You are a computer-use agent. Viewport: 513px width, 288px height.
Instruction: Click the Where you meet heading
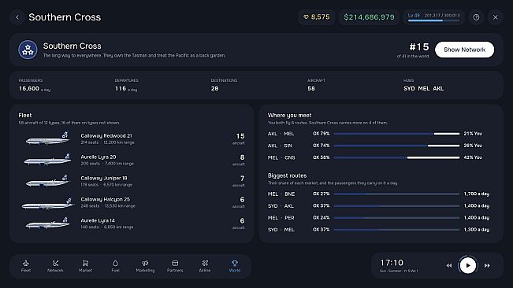coord(289,115)
